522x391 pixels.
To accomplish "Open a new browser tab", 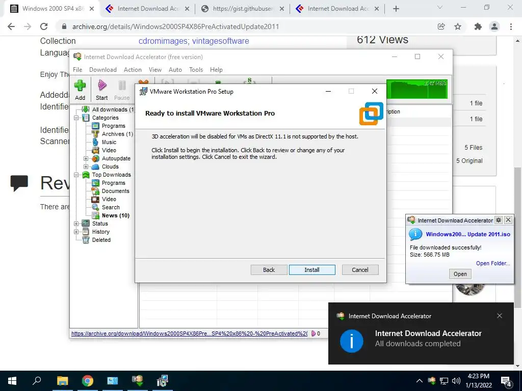I will coord(396,9).
